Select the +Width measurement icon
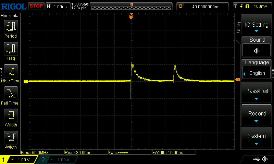Image resolution: width=274 pixels, height=164 pixels. 11,116
